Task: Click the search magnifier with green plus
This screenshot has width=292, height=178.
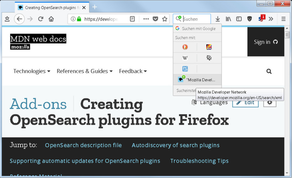Action: tap(178, 19)
